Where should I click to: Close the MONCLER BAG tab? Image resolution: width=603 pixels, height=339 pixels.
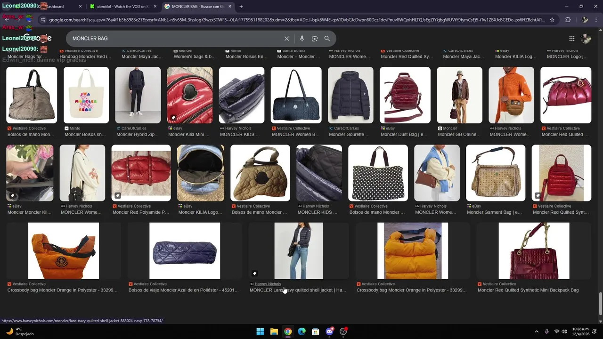coord(229,7)
